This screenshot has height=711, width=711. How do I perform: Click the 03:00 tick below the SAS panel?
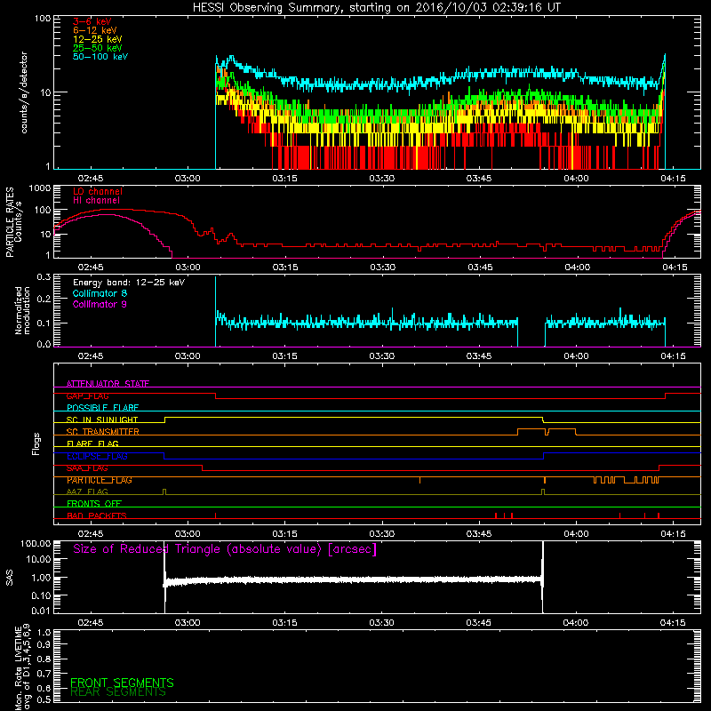[x=188, y=623]
